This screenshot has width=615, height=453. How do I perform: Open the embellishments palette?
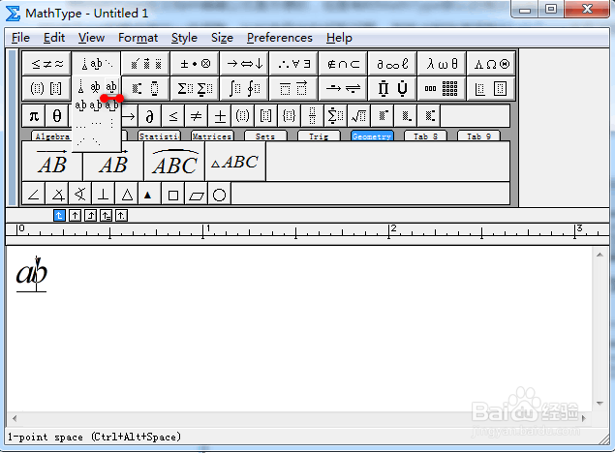pyautogui.click(x=145, y=64)
